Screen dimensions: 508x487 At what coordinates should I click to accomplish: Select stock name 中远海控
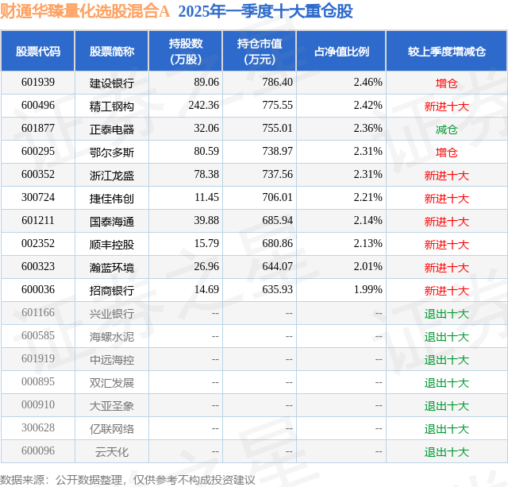tap(112, 359)
